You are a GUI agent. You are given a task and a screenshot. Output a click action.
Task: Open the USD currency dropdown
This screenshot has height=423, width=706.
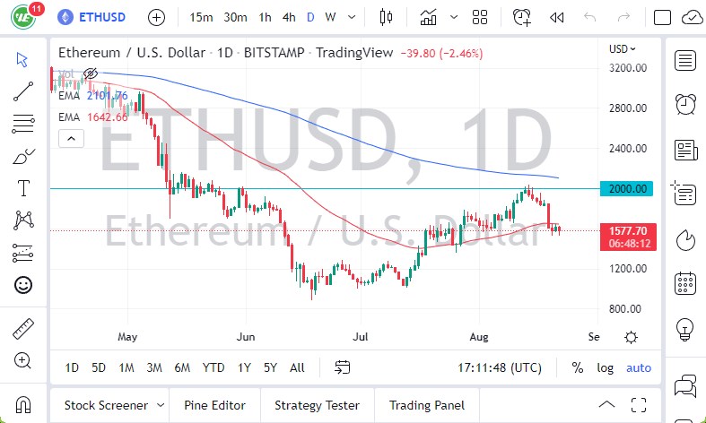(x=622, y=49)
